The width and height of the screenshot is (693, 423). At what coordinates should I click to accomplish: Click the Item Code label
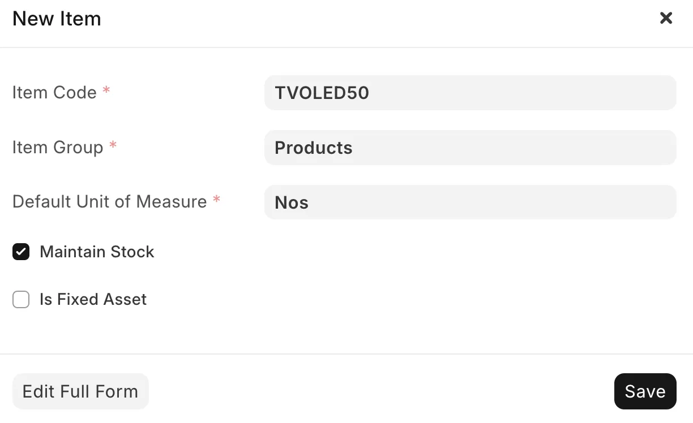click(54, 92)
